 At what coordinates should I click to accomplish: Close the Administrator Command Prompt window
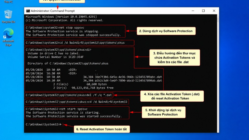pos(214,11)
